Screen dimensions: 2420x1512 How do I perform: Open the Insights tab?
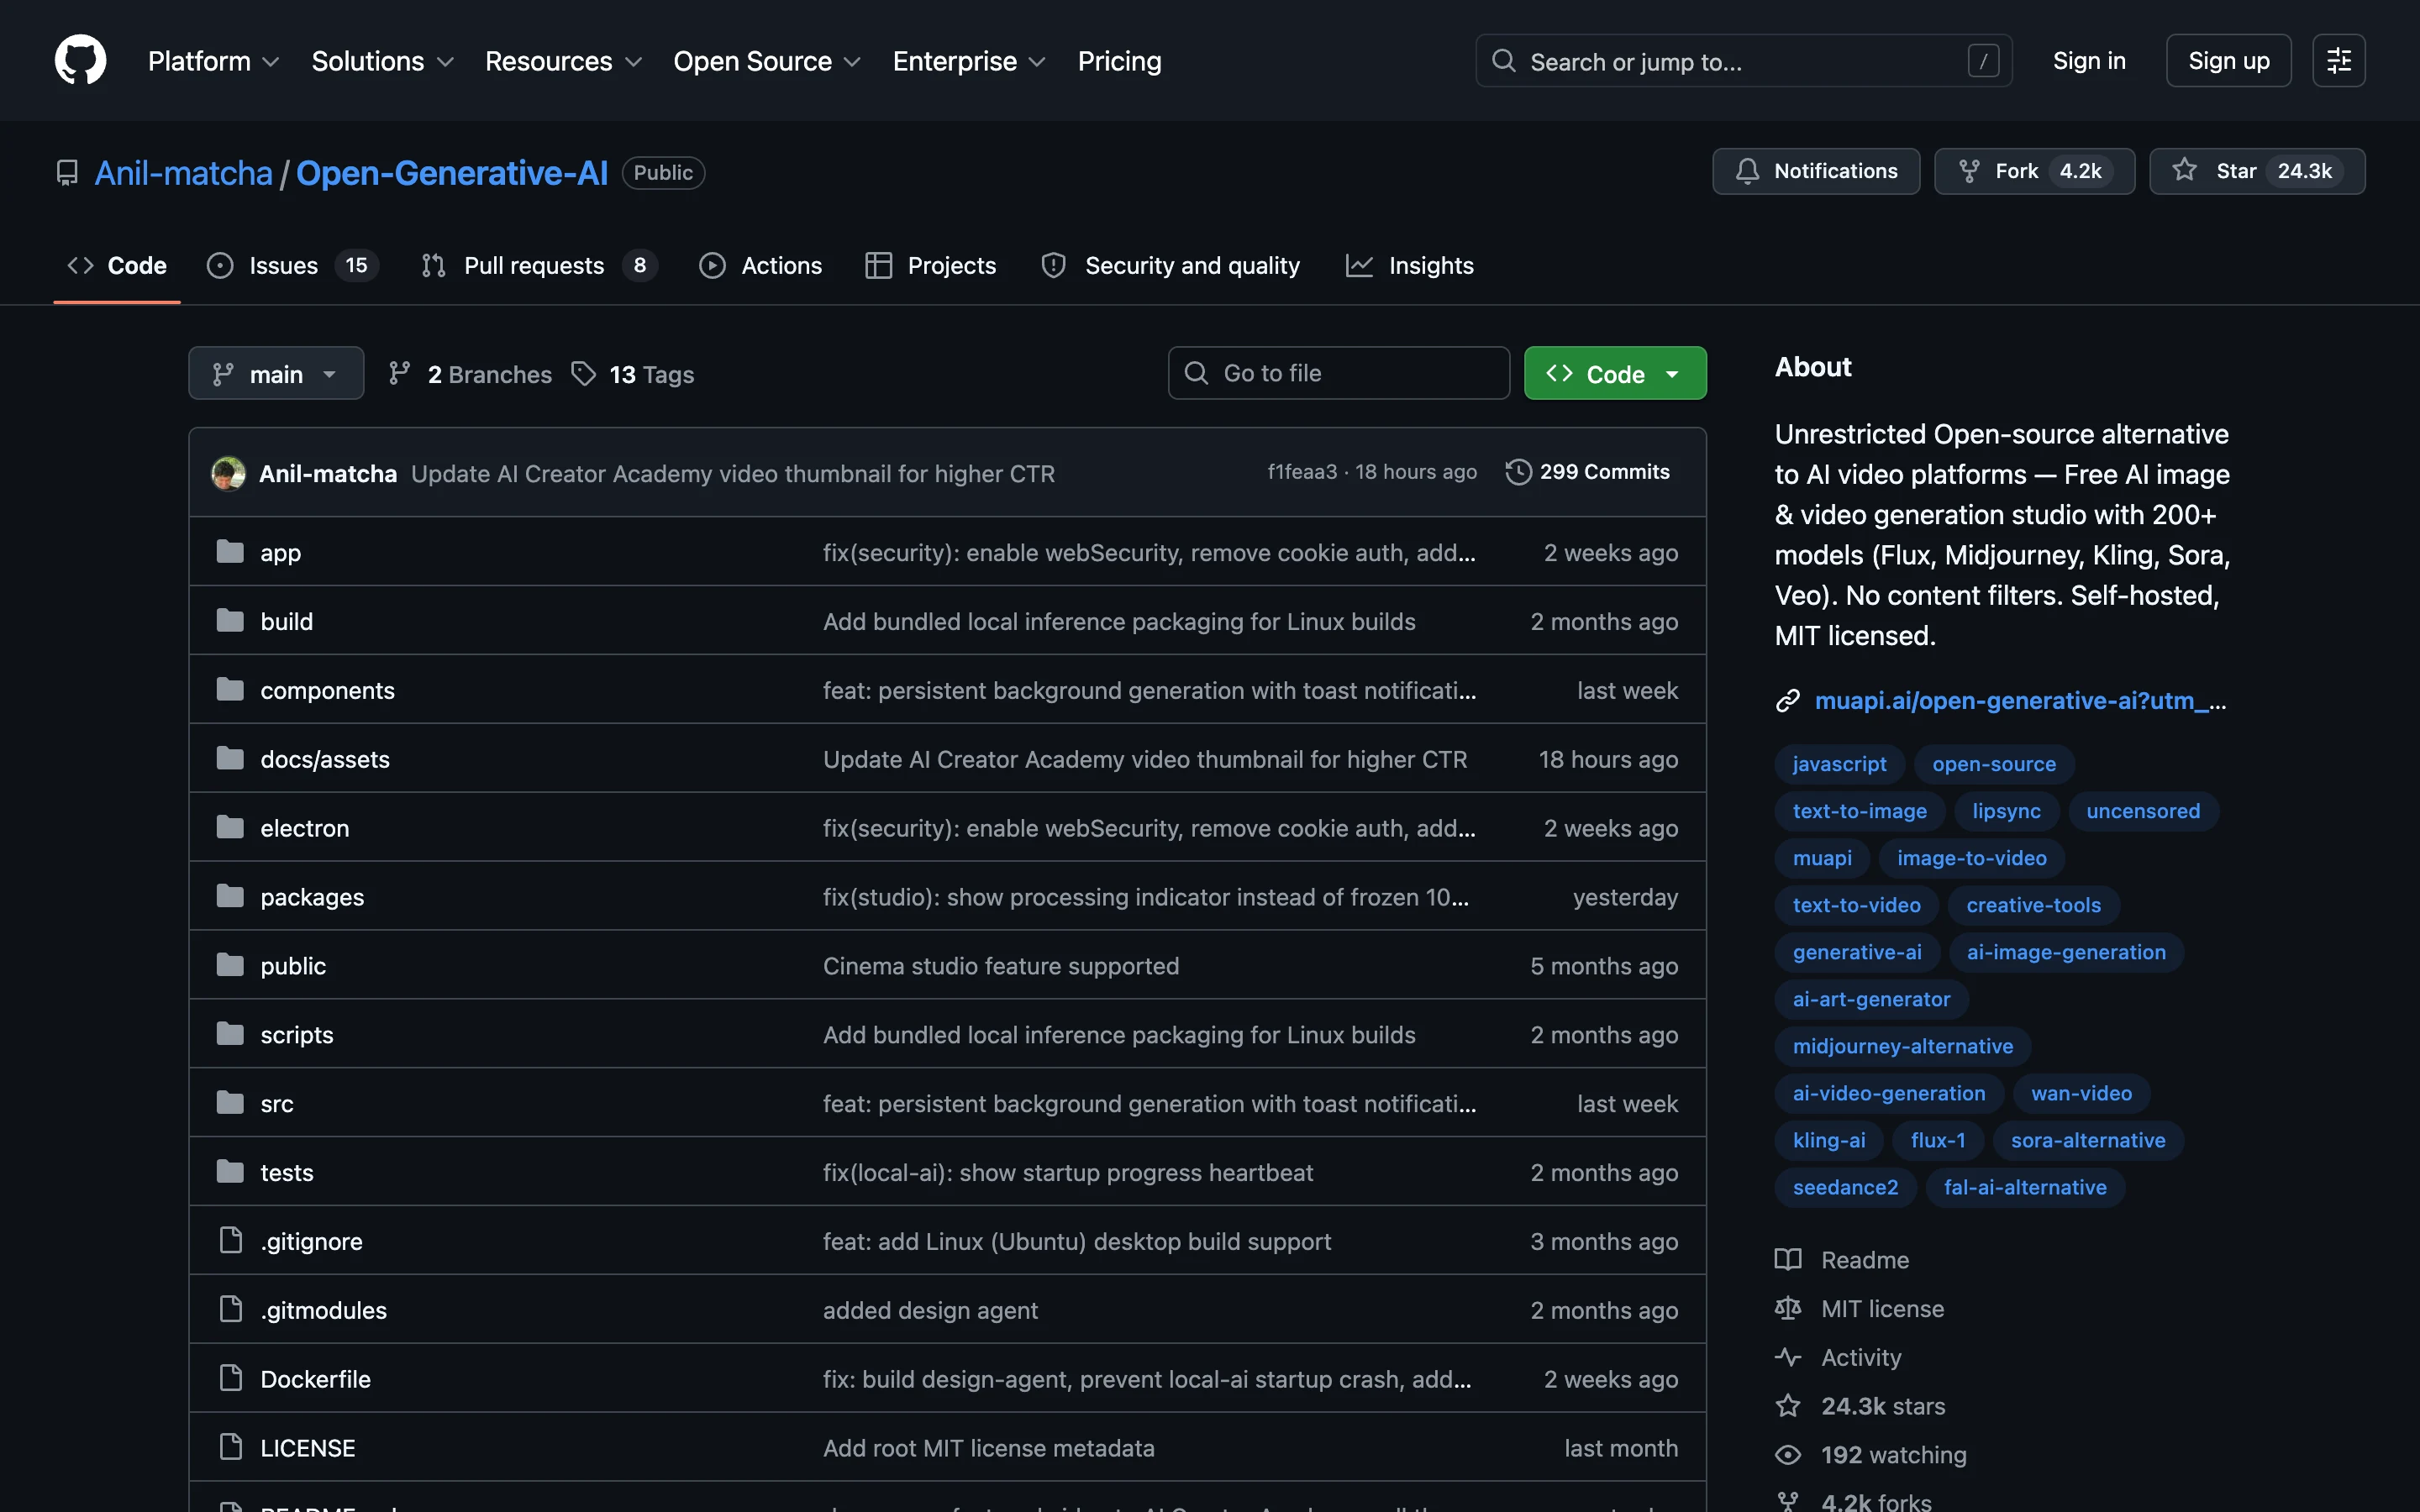pyautogui.click(x=1410, y=265)
